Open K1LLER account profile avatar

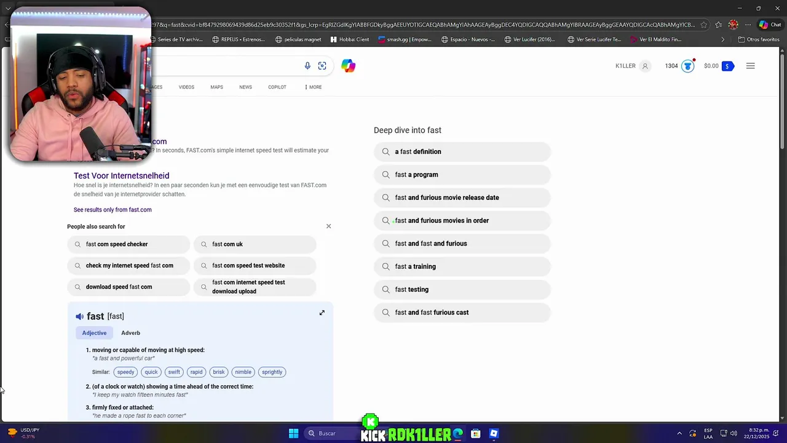click(x=645, y=66)
